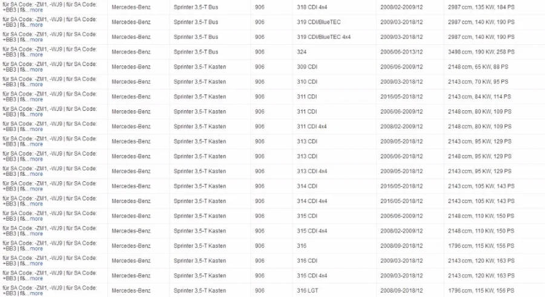The width and height of the screenshot is (545, 297).
Task: Select the 324 model cell
Action: [302, 52]
